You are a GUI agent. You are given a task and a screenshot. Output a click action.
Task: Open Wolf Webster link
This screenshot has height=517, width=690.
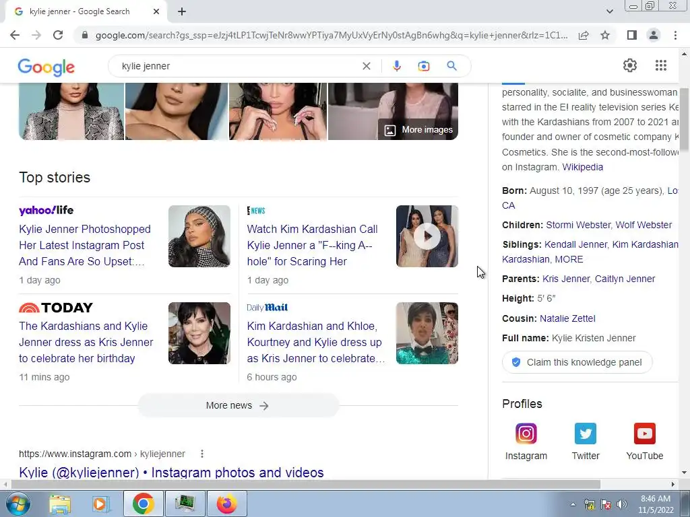(644, 225)
